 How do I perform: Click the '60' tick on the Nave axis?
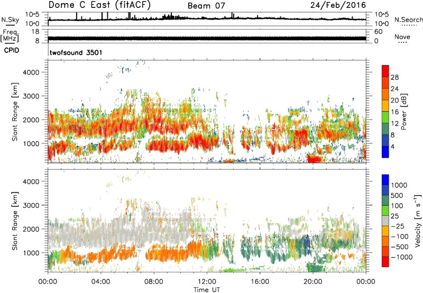pos(379,32)
